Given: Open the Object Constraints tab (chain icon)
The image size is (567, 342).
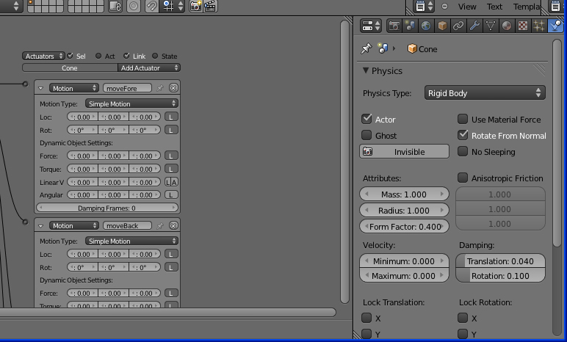Looking at the screenshot, I should [458, 26].
